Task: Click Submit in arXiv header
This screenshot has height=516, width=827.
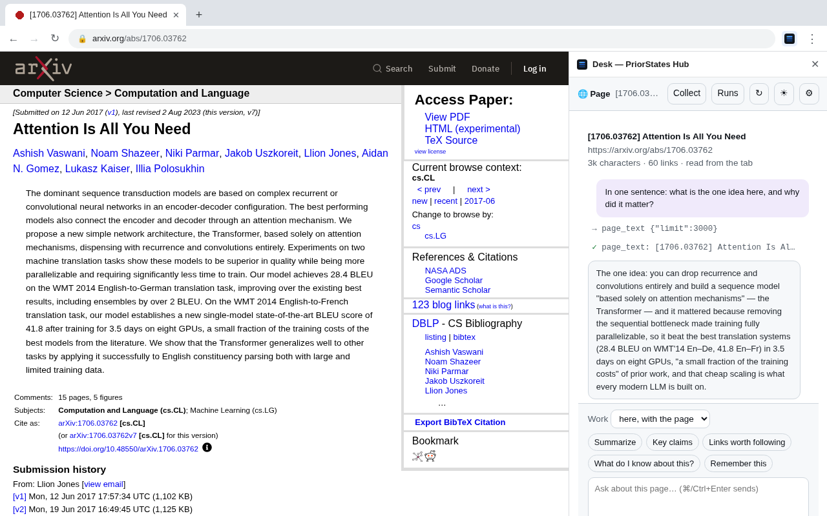Action: (442, 68)
